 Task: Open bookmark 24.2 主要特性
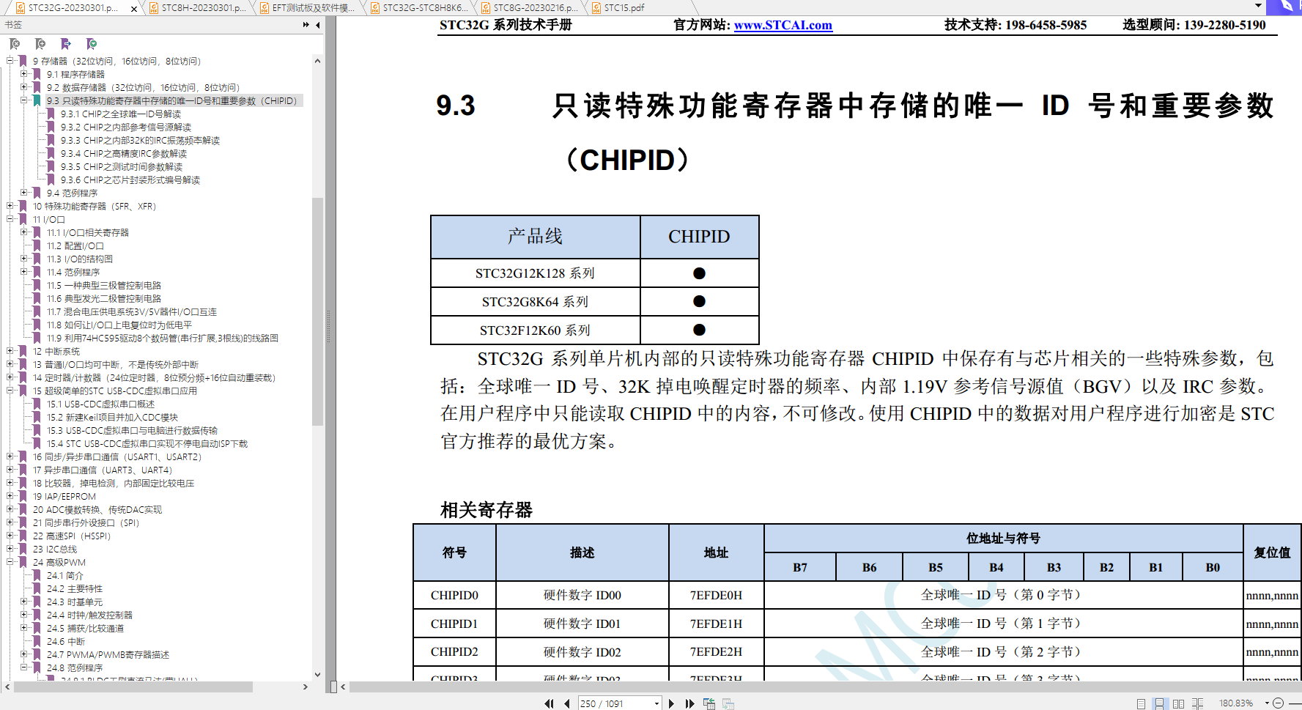74,588
